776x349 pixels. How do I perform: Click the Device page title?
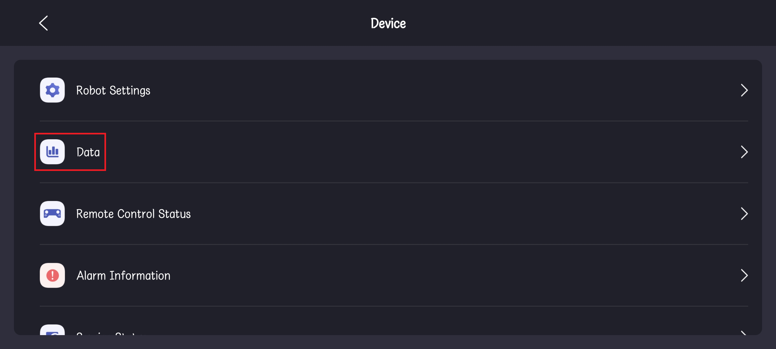(388, 23)
